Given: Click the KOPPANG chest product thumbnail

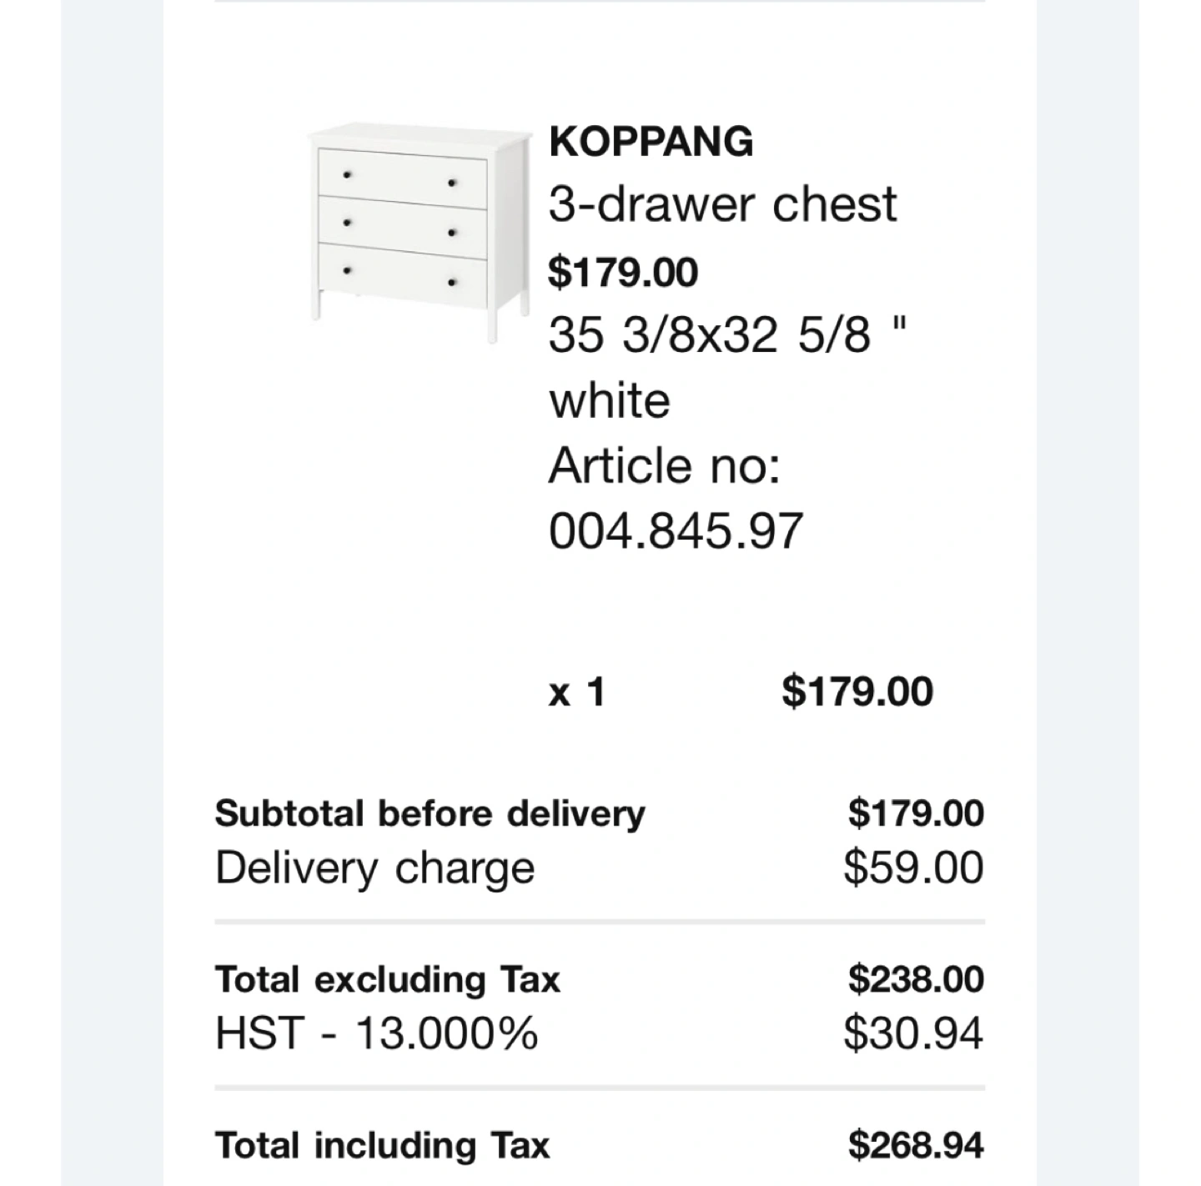Looking at the screenshot, I should 419,230.
